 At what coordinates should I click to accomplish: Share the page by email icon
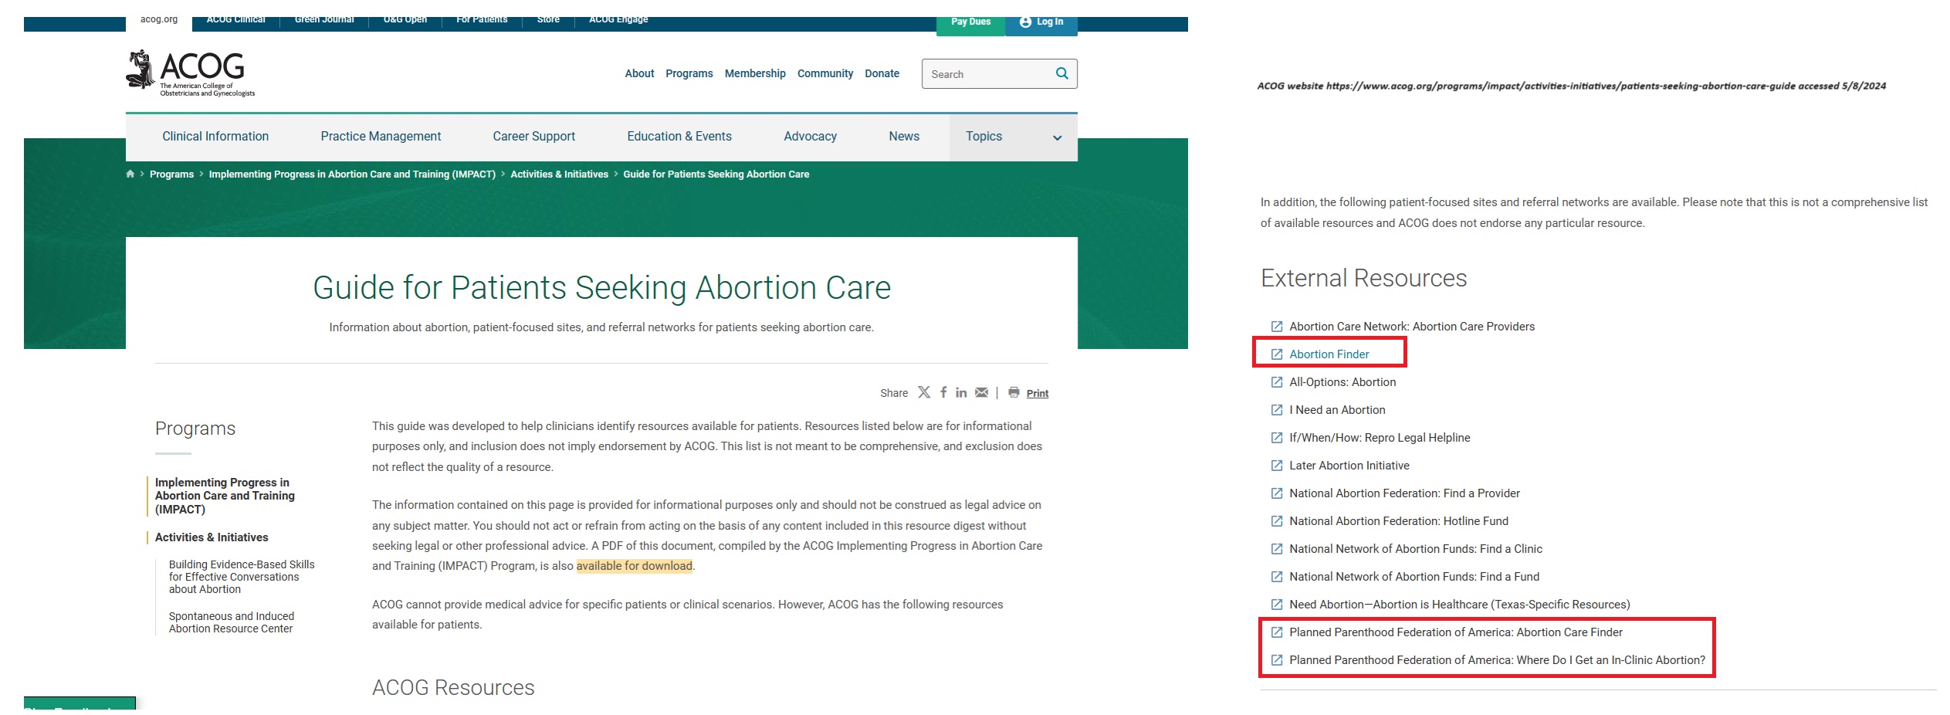tap(981, 392)
